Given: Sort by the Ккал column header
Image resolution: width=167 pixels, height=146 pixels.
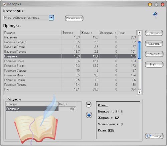Looking at the screenshot, I should point(127,33).
